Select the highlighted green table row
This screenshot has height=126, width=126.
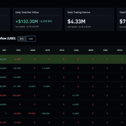tap(63, 59)
